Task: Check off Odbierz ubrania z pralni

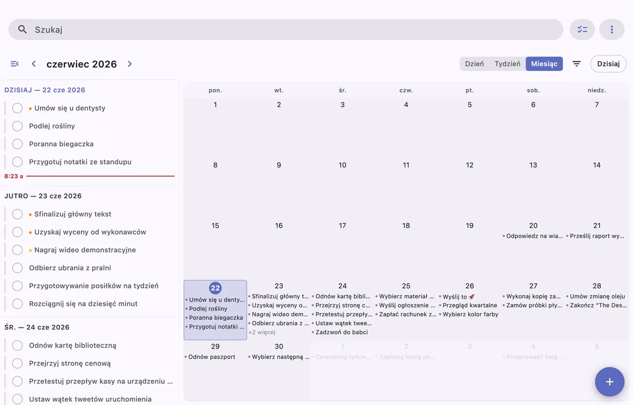Action: (17, 268)
